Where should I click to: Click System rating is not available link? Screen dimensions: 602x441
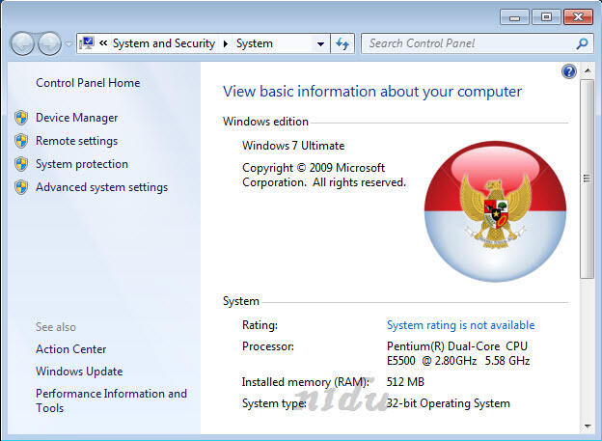(x=461, y=325)
